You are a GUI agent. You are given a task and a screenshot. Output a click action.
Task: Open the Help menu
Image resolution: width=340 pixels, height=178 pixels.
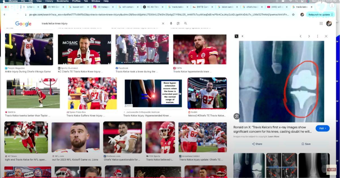coord(106,1)
